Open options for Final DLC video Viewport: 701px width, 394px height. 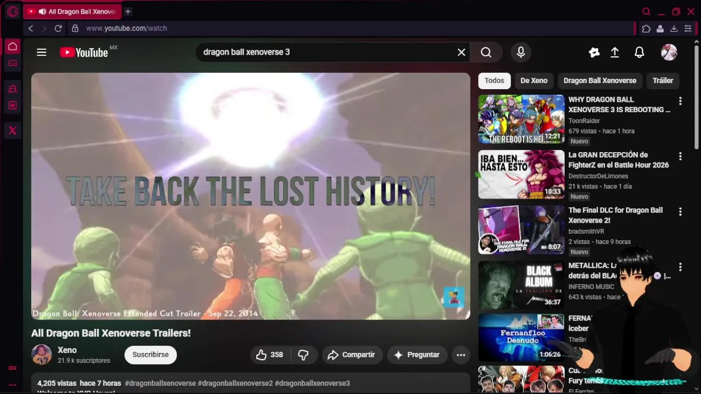tap(680, 212)
